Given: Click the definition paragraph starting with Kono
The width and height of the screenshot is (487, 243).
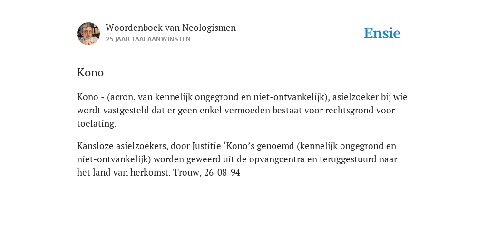Looking at the screenshot, I should pyautogui.click(x=242, y=110).
